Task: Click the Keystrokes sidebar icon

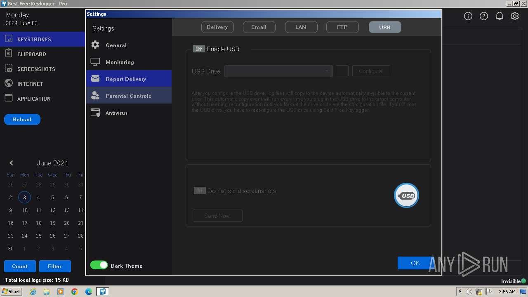Action: 9,39
